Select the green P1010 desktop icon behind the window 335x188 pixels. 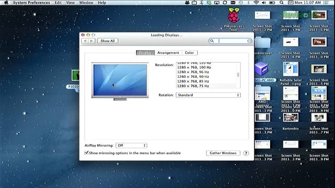point(75,75)
